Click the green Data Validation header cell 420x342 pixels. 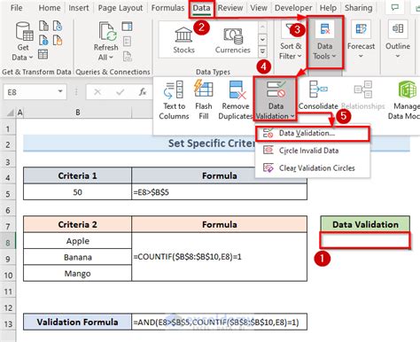point(365,224)
